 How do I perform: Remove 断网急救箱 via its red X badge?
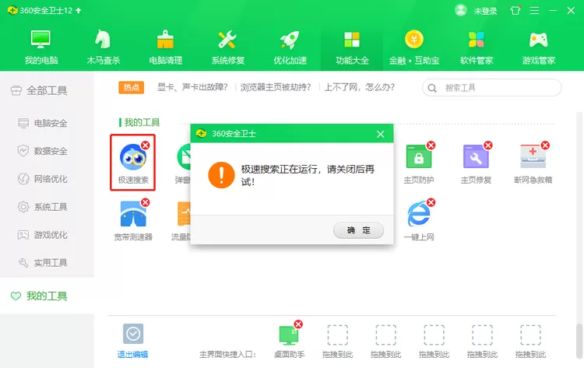[545, 145]
